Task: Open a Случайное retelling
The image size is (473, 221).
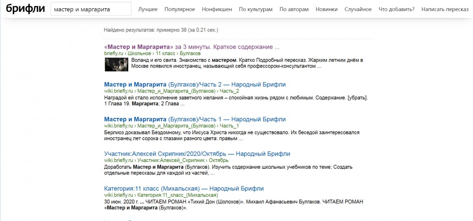Action: pyautogui.click(x=358, y=9)
